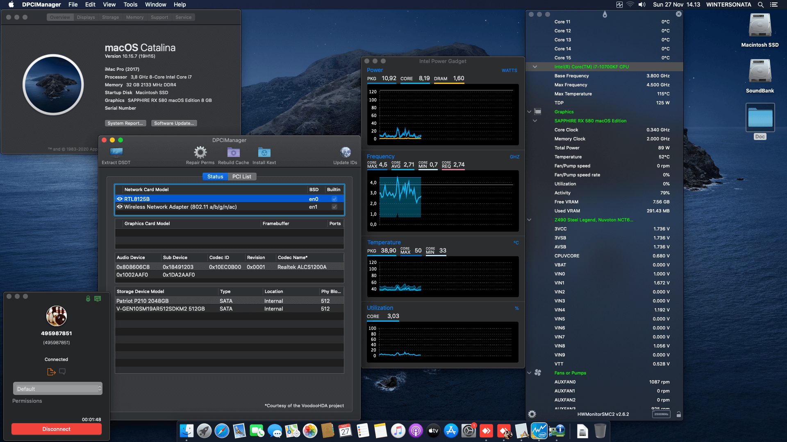Collapse the Intel Core i7-10700KF CPU section
Image resolution: width=787 pixels, height=442 pixels.
535,67
